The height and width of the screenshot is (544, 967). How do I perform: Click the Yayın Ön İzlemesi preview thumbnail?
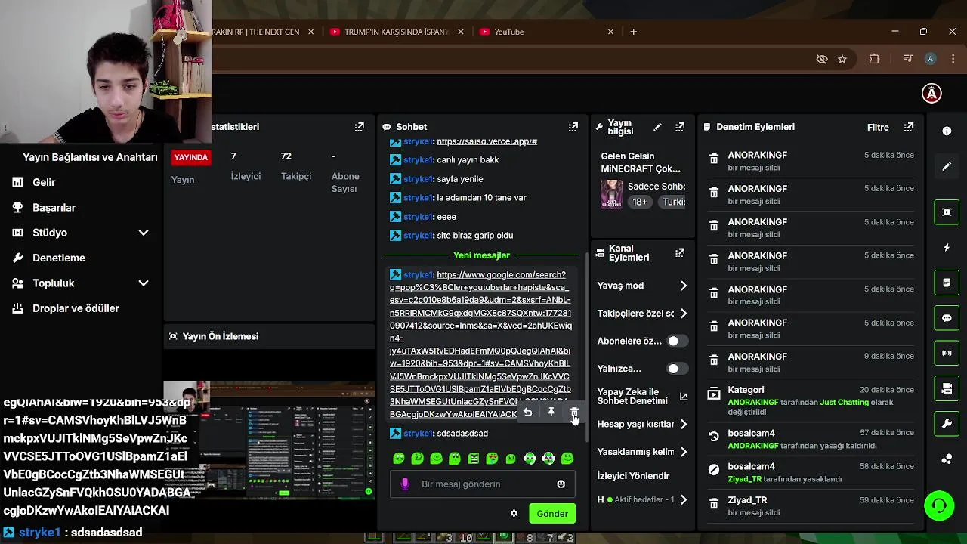tap(270, 442)
